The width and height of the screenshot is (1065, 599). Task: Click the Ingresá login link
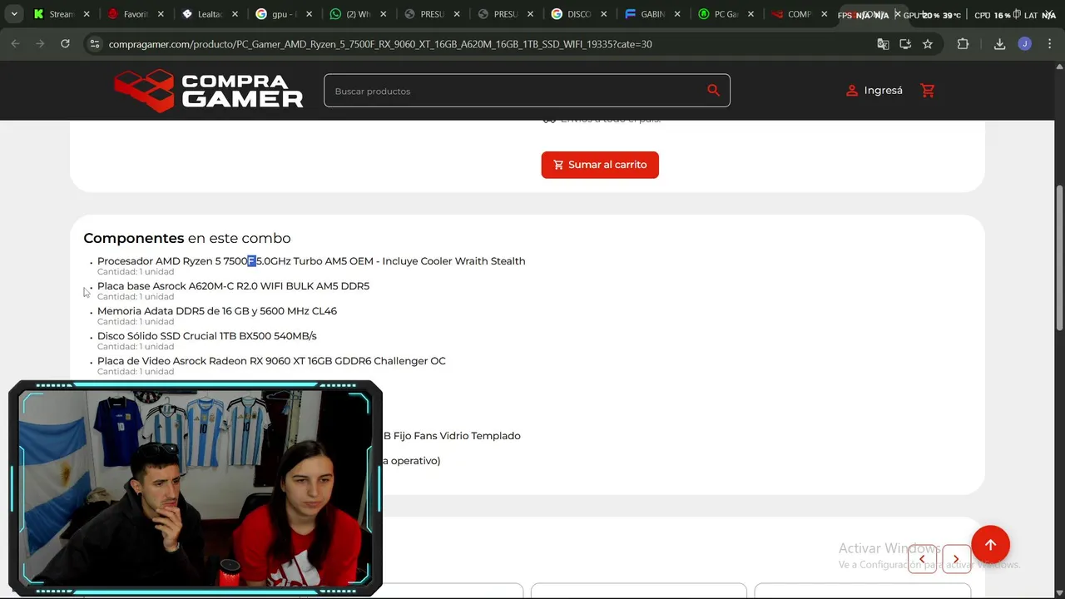(883, 90)
